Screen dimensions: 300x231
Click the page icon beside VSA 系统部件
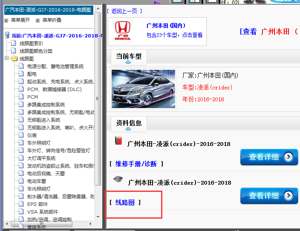tap(21, 211)
